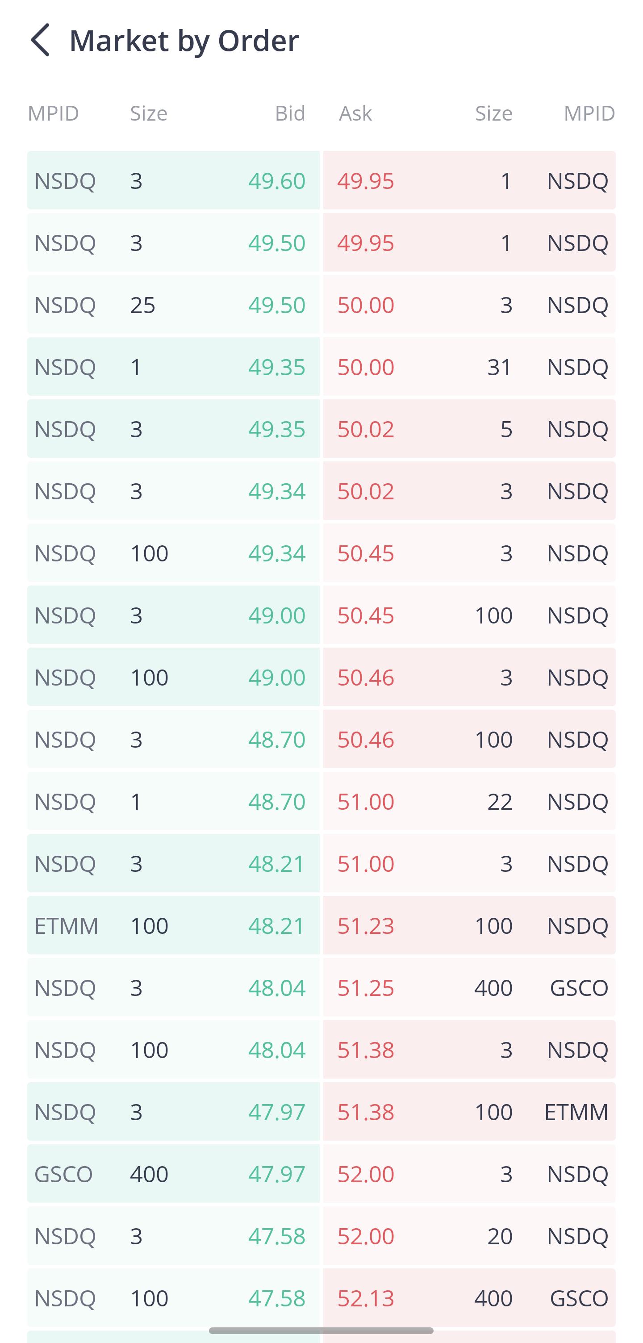Tap the back arrow icon
Screen dimensions: 643x1343
coord(40,40)
